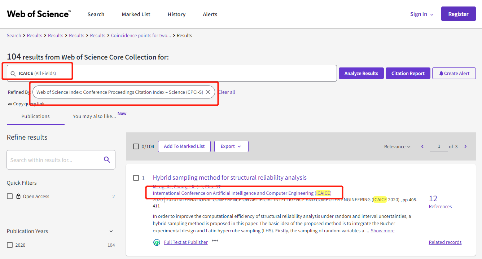Click the Coincidence points for two breadcrumb
482x259 pixels.
(x=141, y=35)
